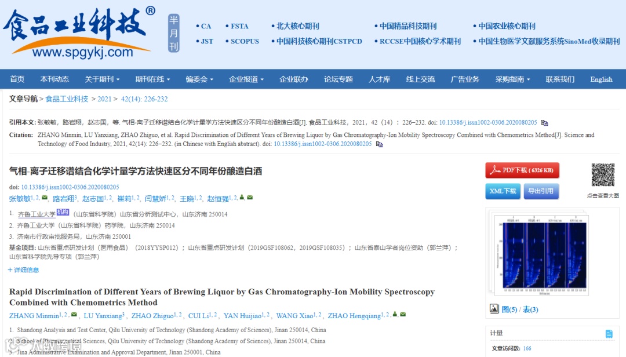Click the XML下载 button
This screenshot has width=626, height=357.
[x=503, y=191]
